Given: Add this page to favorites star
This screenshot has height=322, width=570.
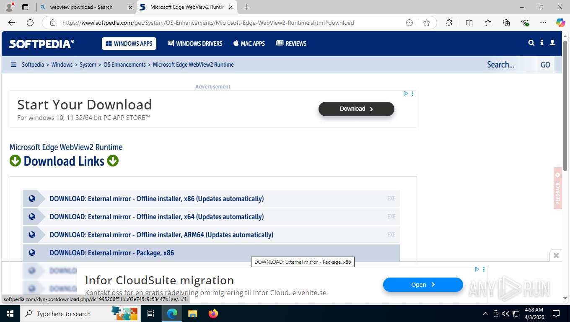Looking at the screenshot, I should (427, 23).
